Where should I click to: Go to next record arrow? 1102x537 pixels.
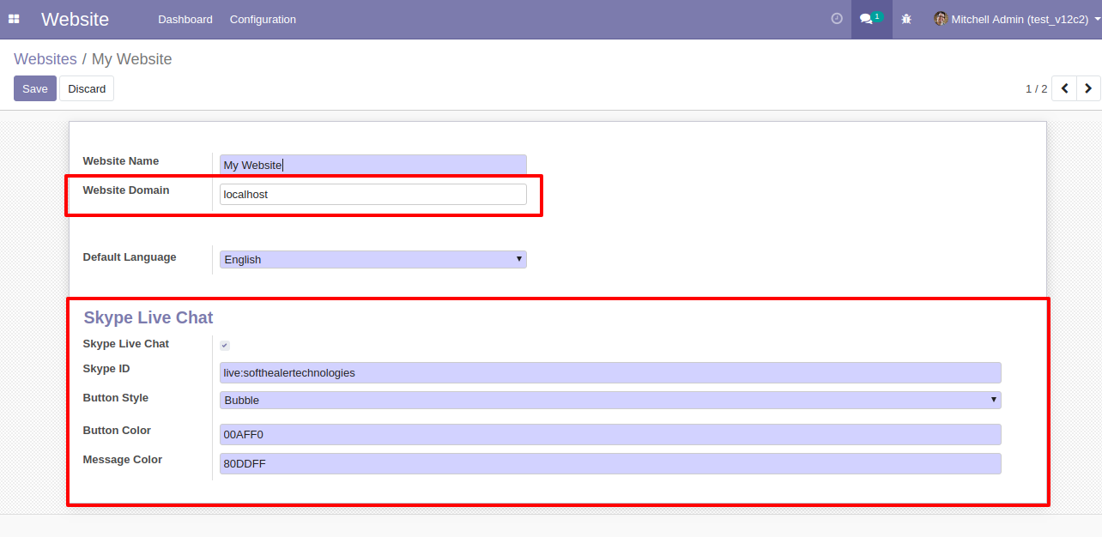(1088, 88)
